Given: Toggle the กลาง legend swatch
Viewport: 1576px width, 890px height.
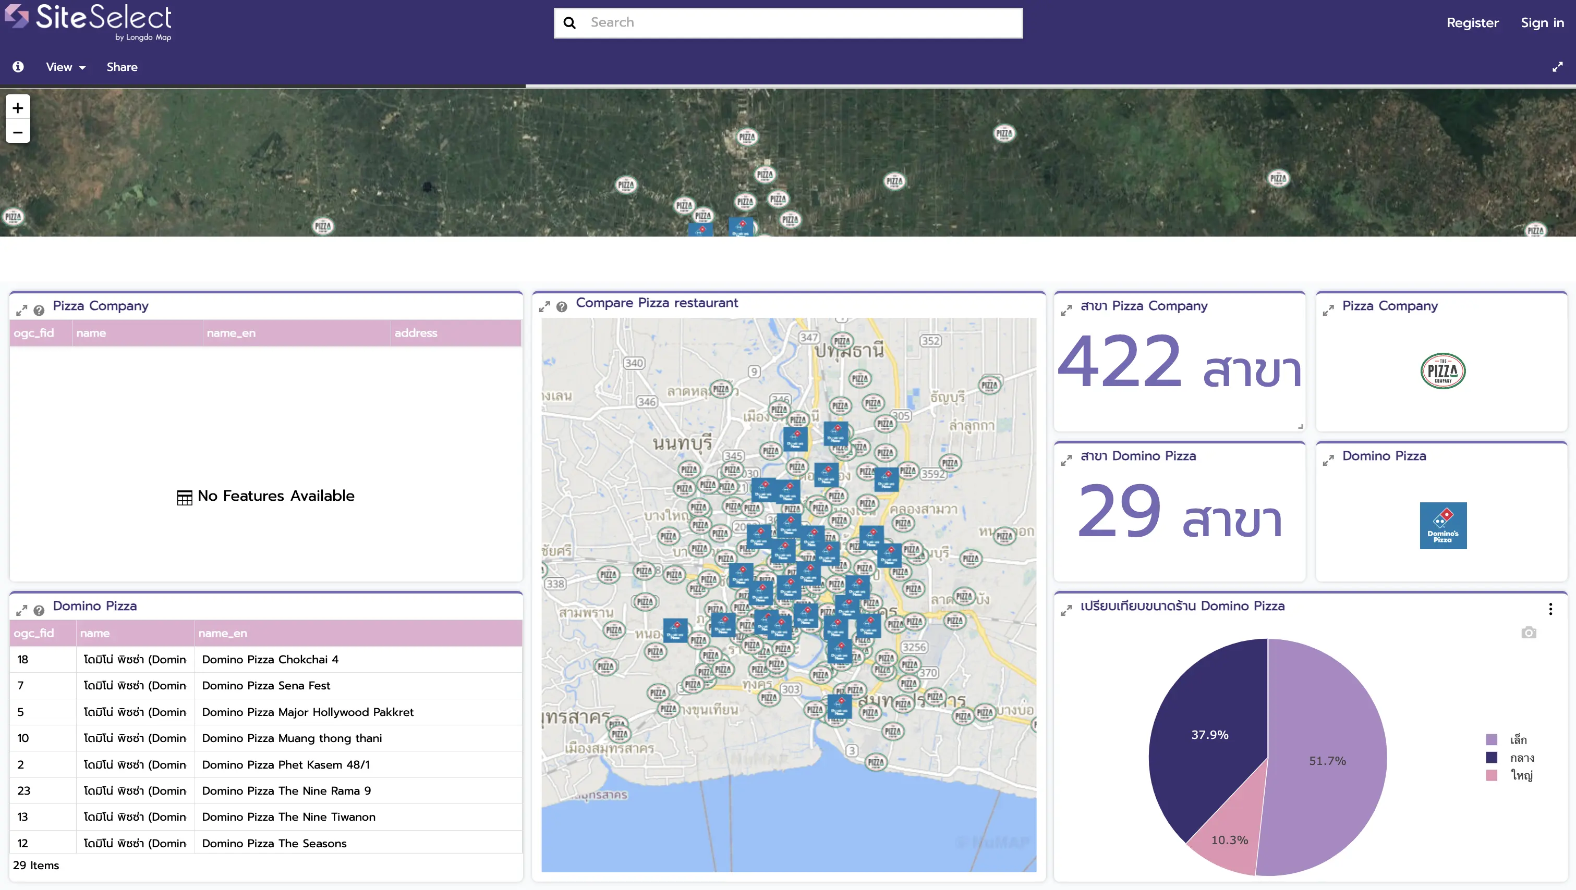Looking at the screenshot, I should [1491, 757].
